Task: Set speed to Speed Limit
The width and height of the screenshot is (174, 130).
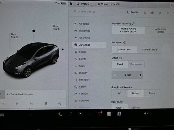Action: [x=125, y=50]
